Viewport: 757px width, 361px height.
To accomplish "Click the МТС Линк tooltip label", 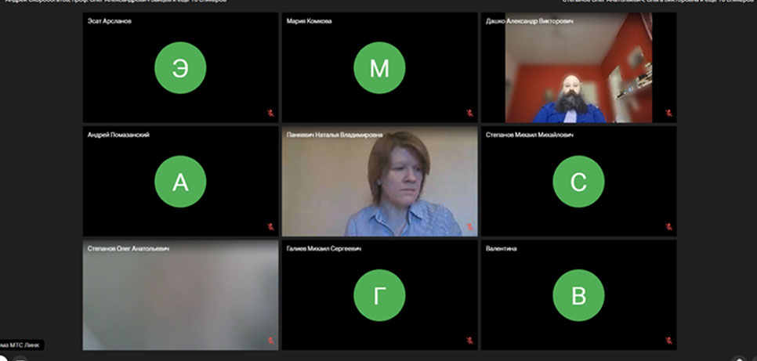I will [x=21, y=345].
